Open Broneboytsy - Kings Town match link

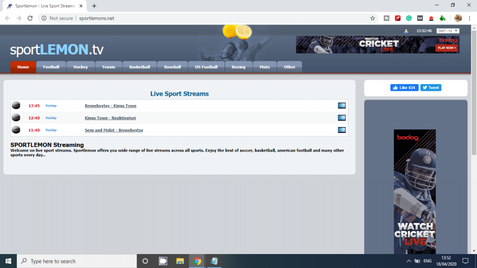point(110,106)
